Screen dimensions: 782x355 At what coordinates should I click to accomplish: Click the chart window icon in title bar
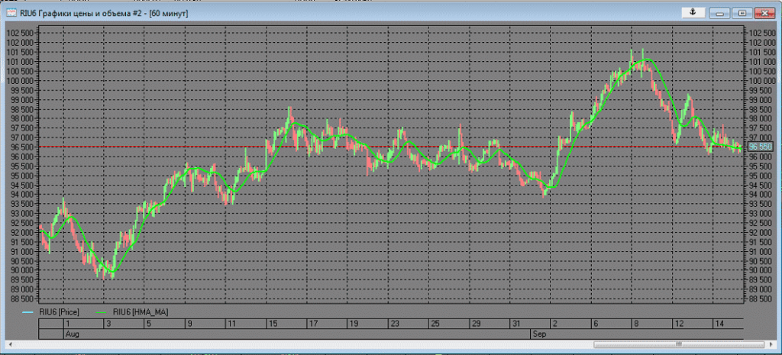11,13
